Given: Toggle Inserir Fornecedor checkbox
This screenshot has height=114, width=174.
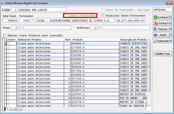Looking at the screenshot, I should pos(66,16).
